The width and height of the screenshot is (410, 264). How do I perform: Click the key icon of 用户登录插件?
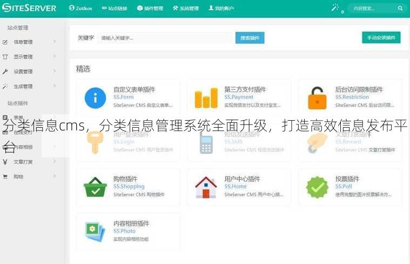pos(95,142)
